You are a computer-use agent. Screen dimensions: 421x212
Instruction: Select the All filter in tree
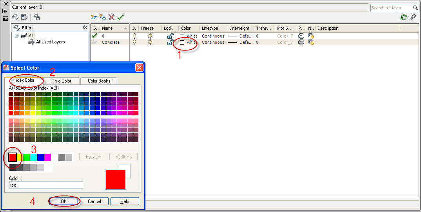[31, 36]
